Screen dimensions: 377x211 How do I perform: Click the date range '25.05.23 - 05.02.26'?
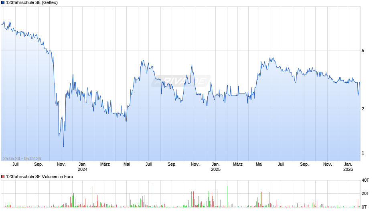click(x=22, y=158)
